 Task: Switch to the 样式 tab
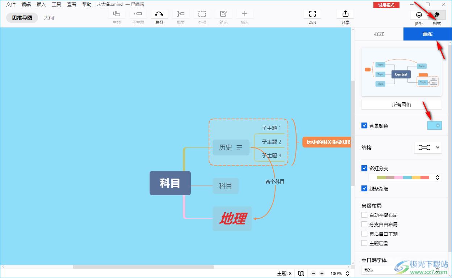tap(379, 34)
